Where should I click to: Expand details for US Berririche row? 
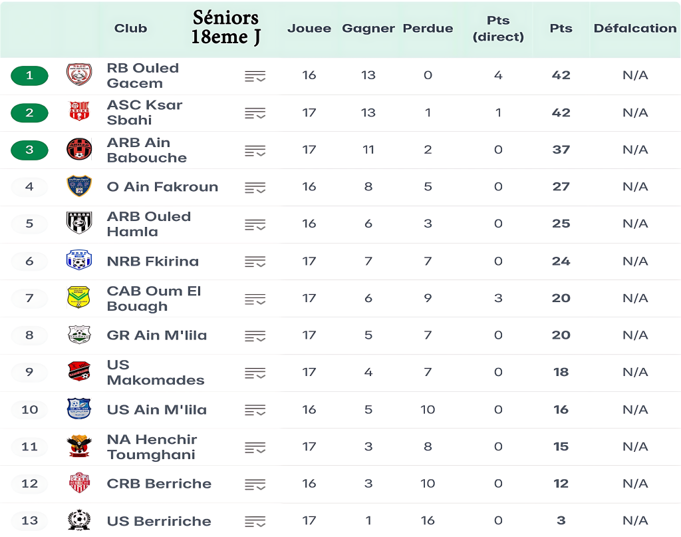255,522
